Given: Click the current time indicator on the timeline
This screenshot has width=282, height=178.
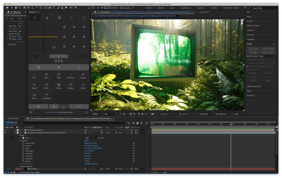Looking at the screenshot, I should 231,124.
